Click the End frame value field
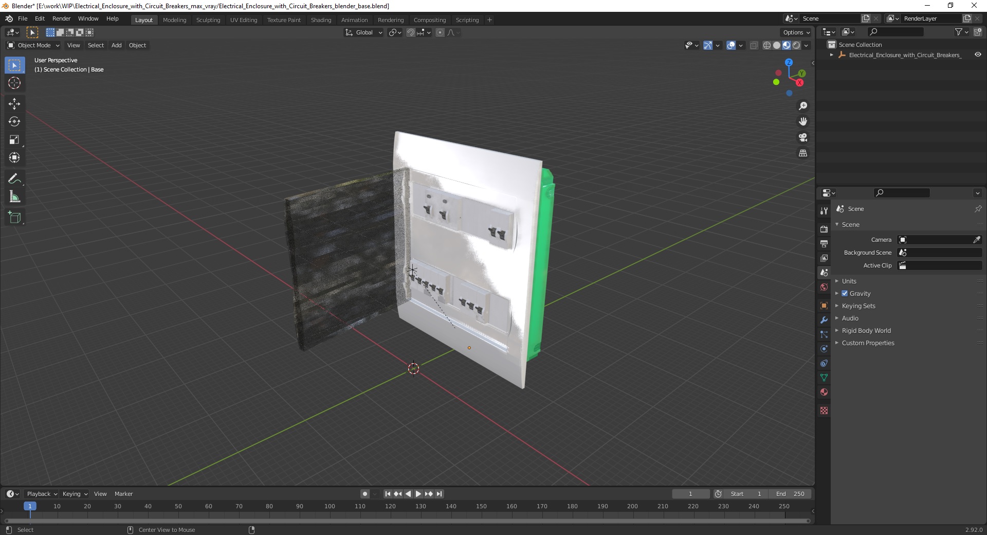Viewport: 987px width, 535px height. tap(790, 494)
